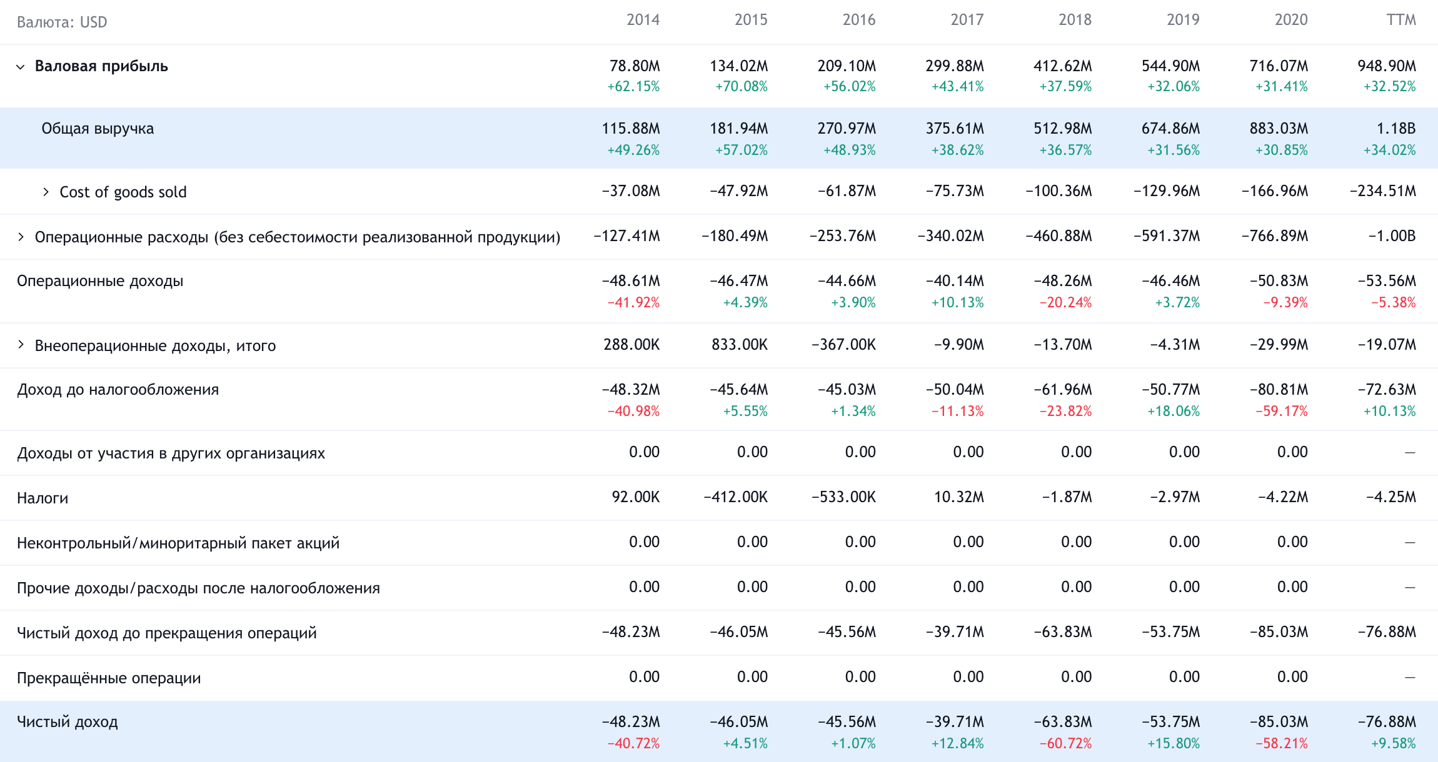Click taxes value 10.32M

pos(959,497)
